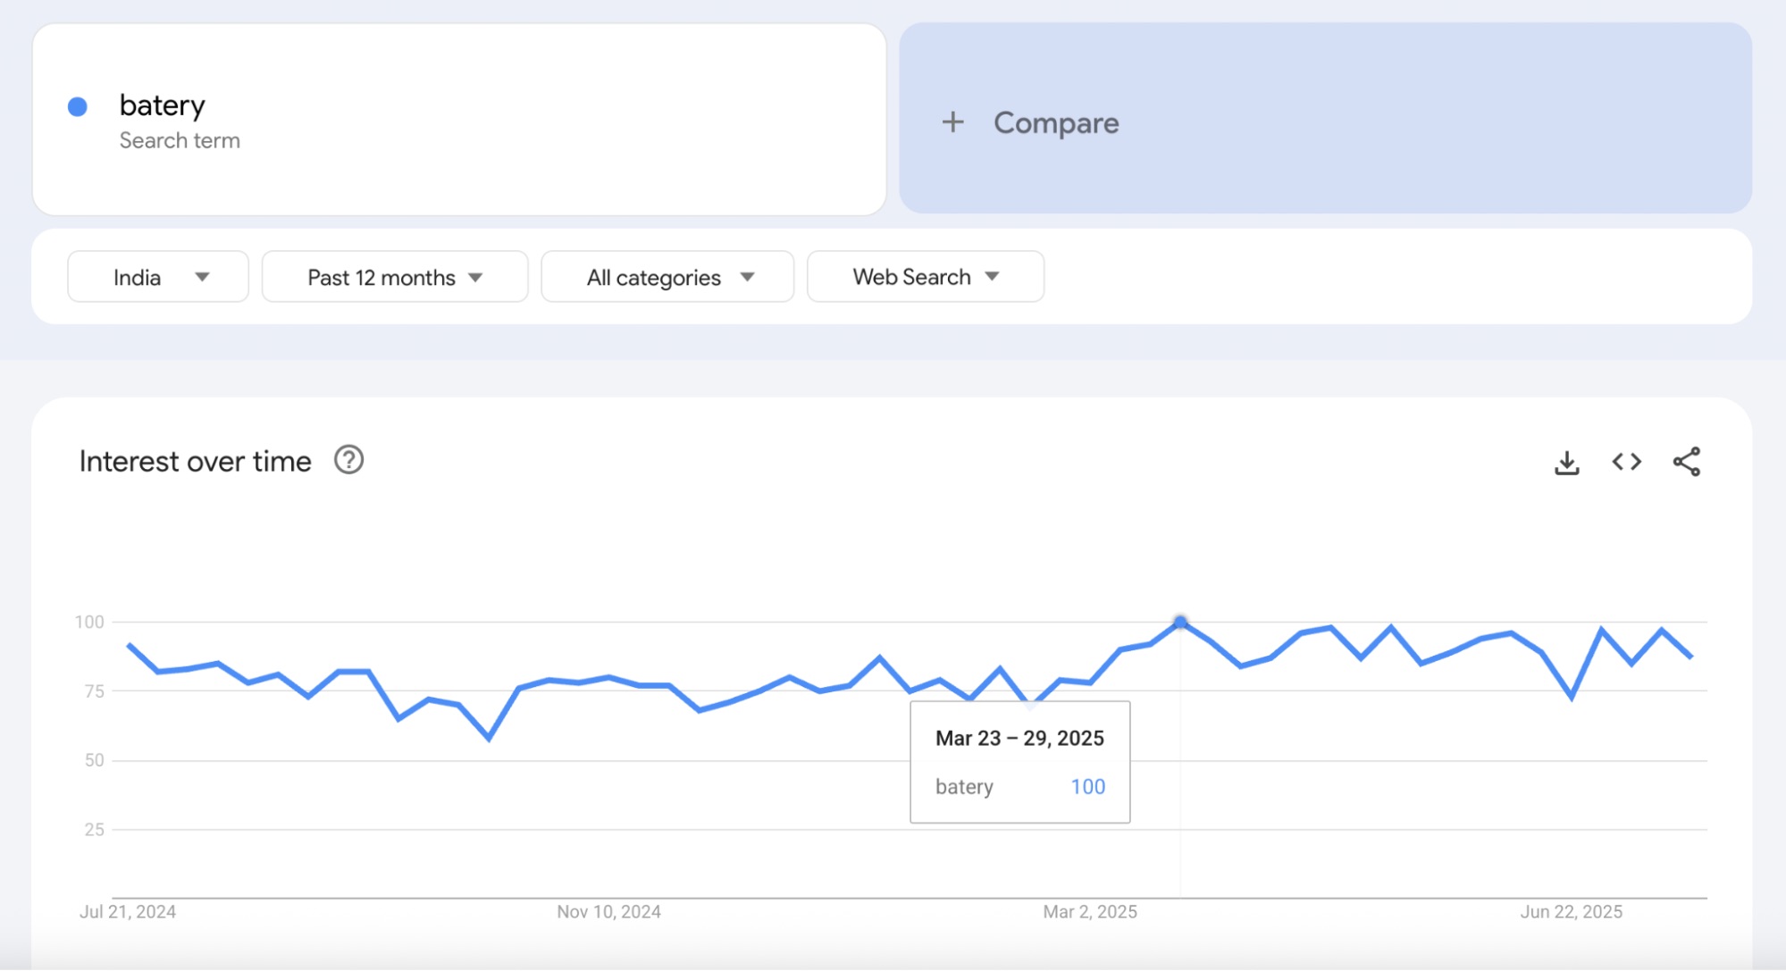
Task: Open the Past 12 months dropdown
Action: 394,277
